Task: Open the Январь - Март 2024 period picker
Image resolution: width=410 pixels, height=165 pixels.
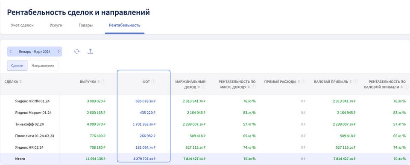Action: (x=35, y=52)
